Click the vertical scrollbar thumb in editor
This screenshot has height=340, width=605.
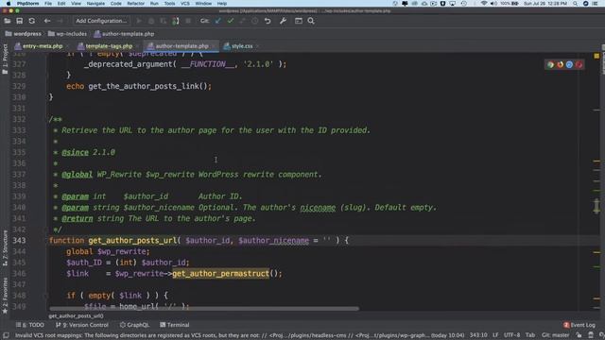[596, 206]
